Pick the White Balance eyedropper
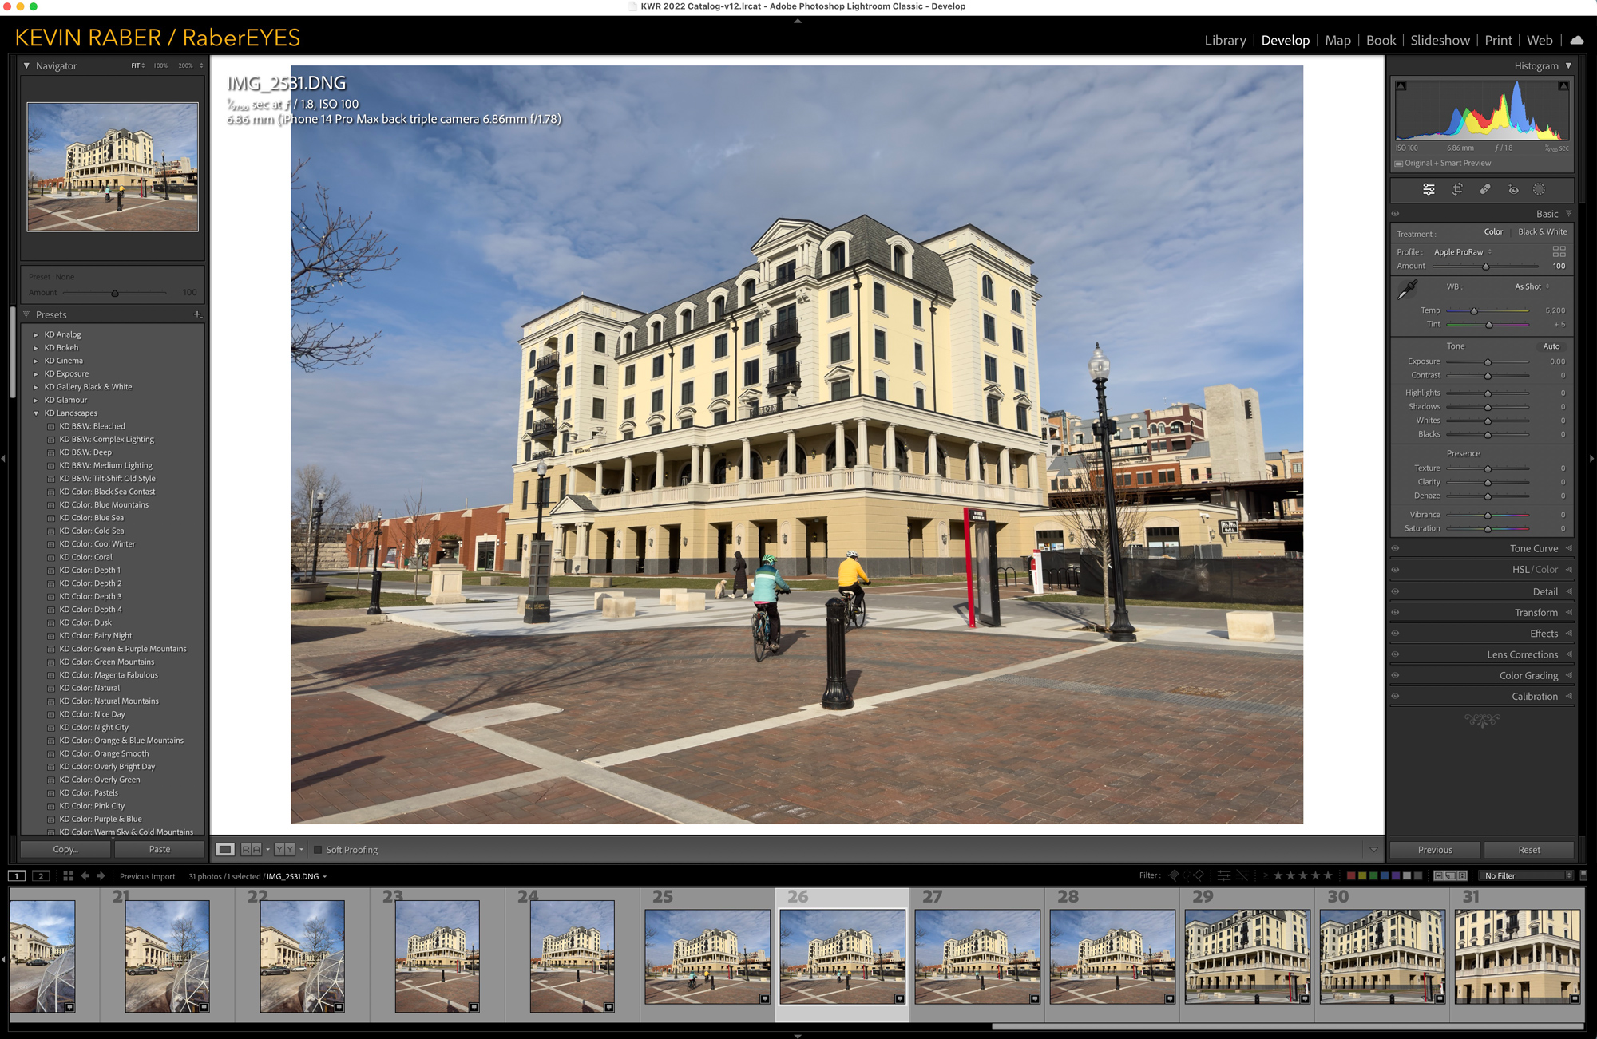 [1408, 289]
